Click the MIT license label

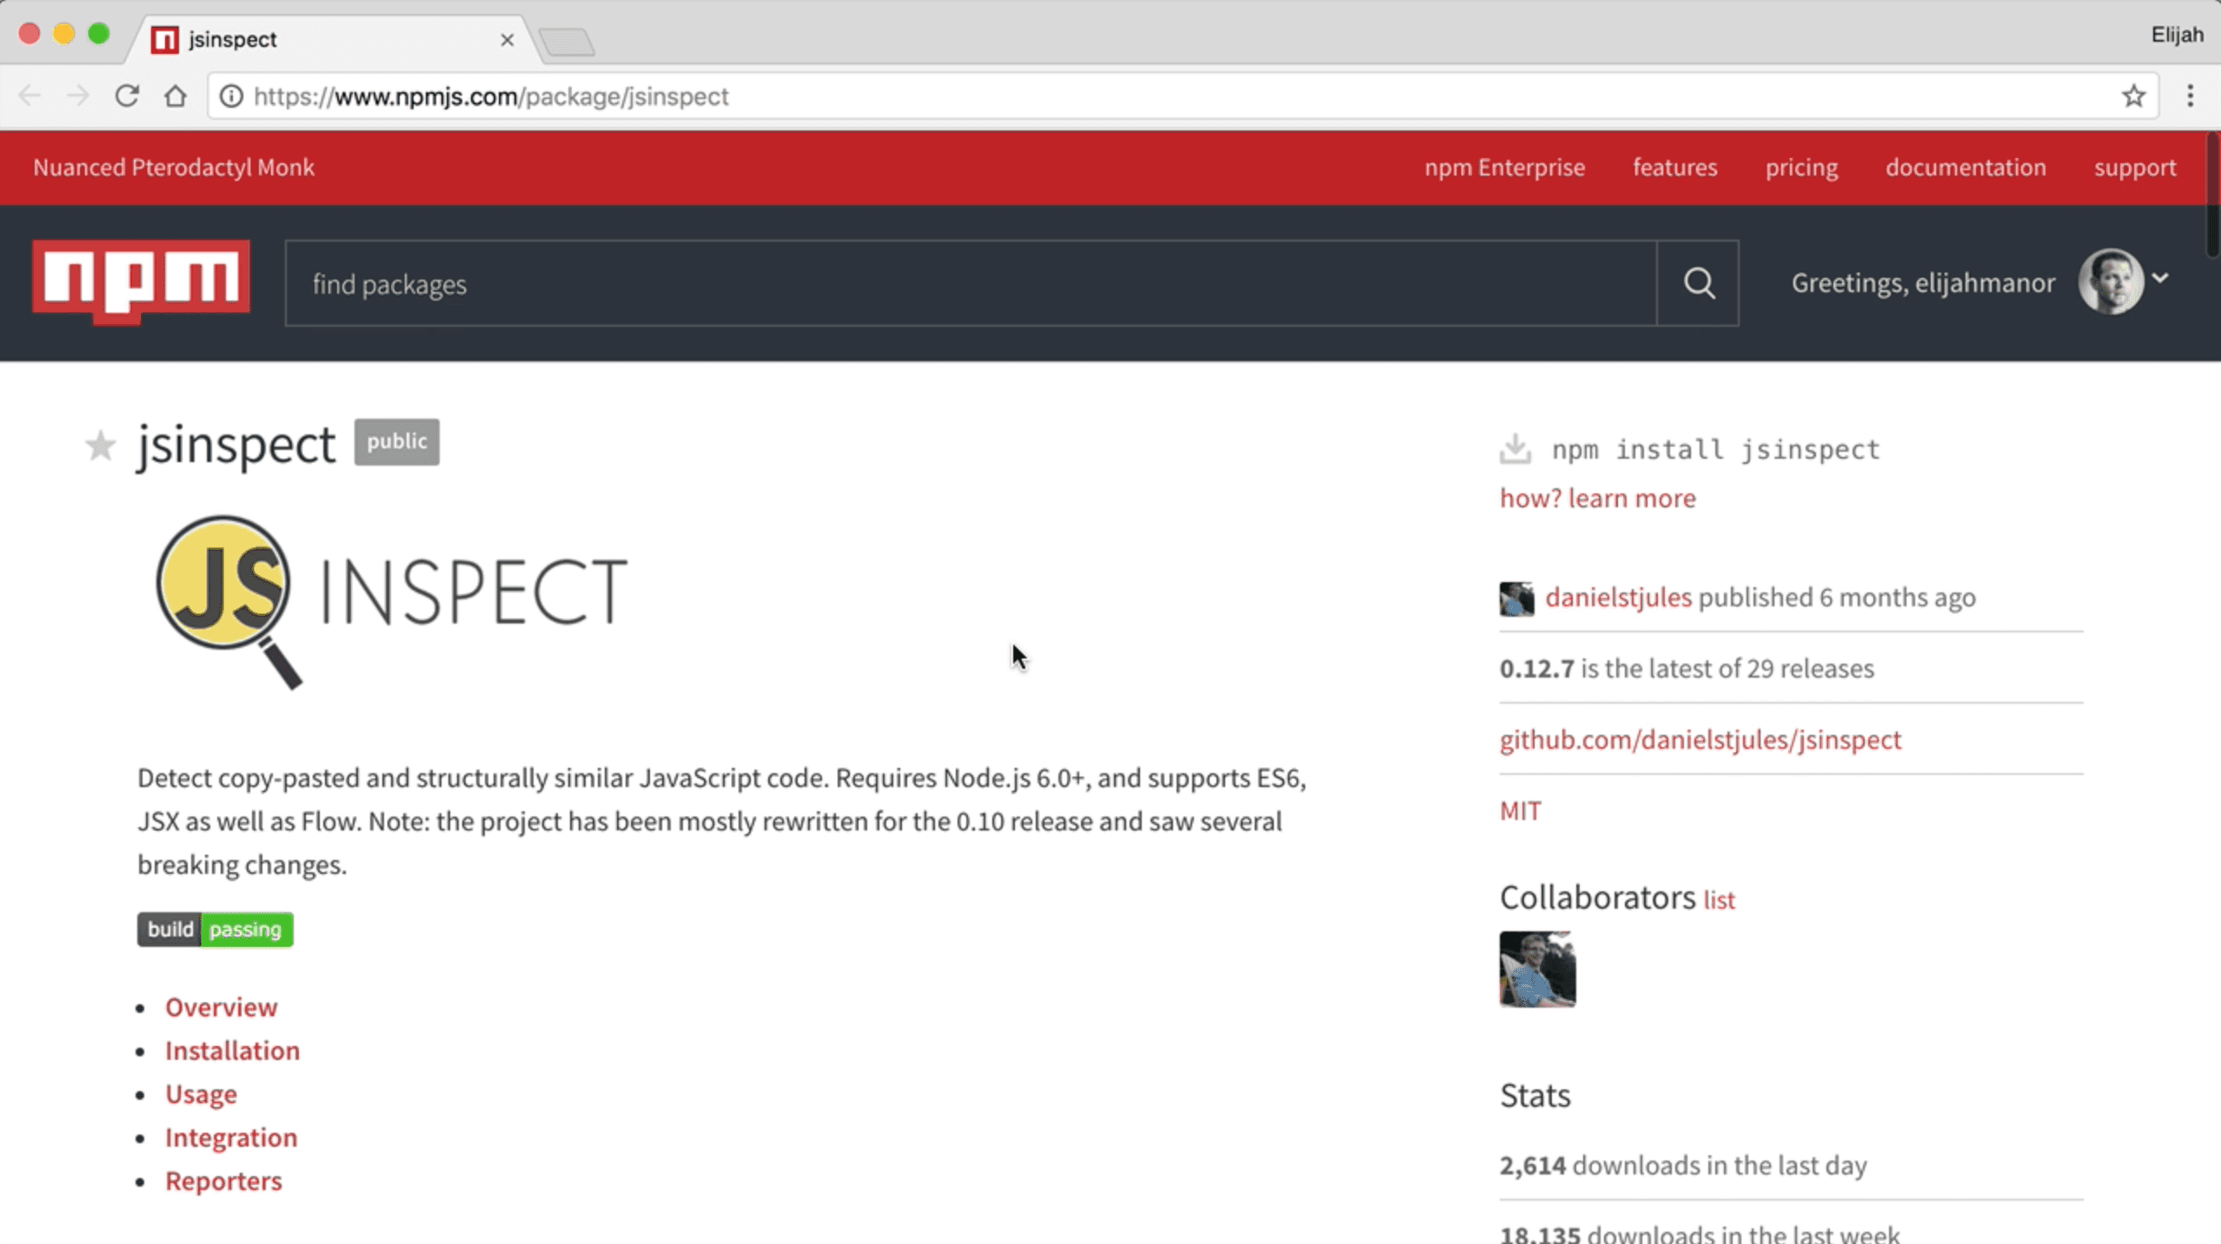tap(1521, 810)
